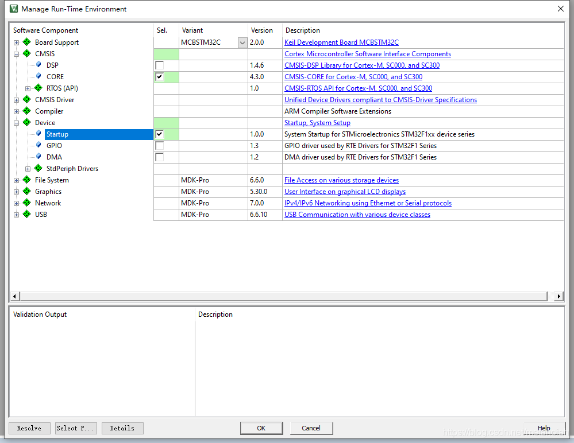
Task: Expand the StdPeriph Drivers tree node
Action: (28, 169)
